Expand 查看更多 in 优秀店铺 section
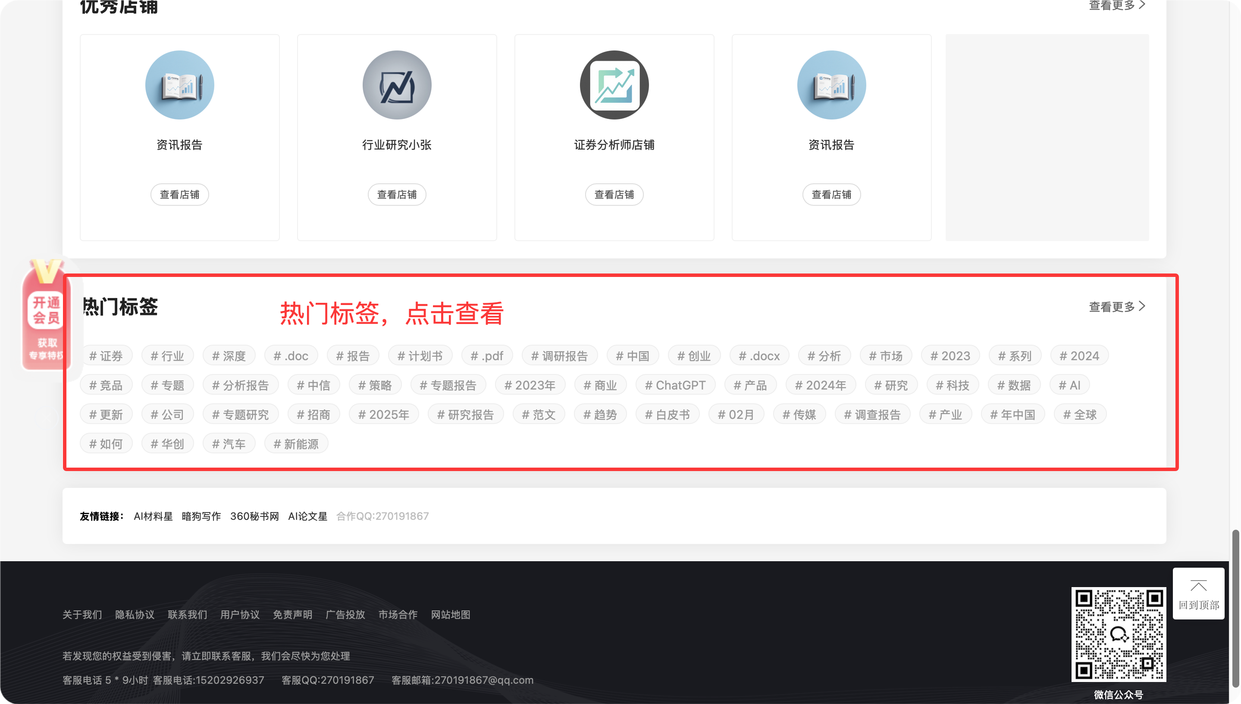Viewport: 1241px width, 704px height. click(1117, 5)
